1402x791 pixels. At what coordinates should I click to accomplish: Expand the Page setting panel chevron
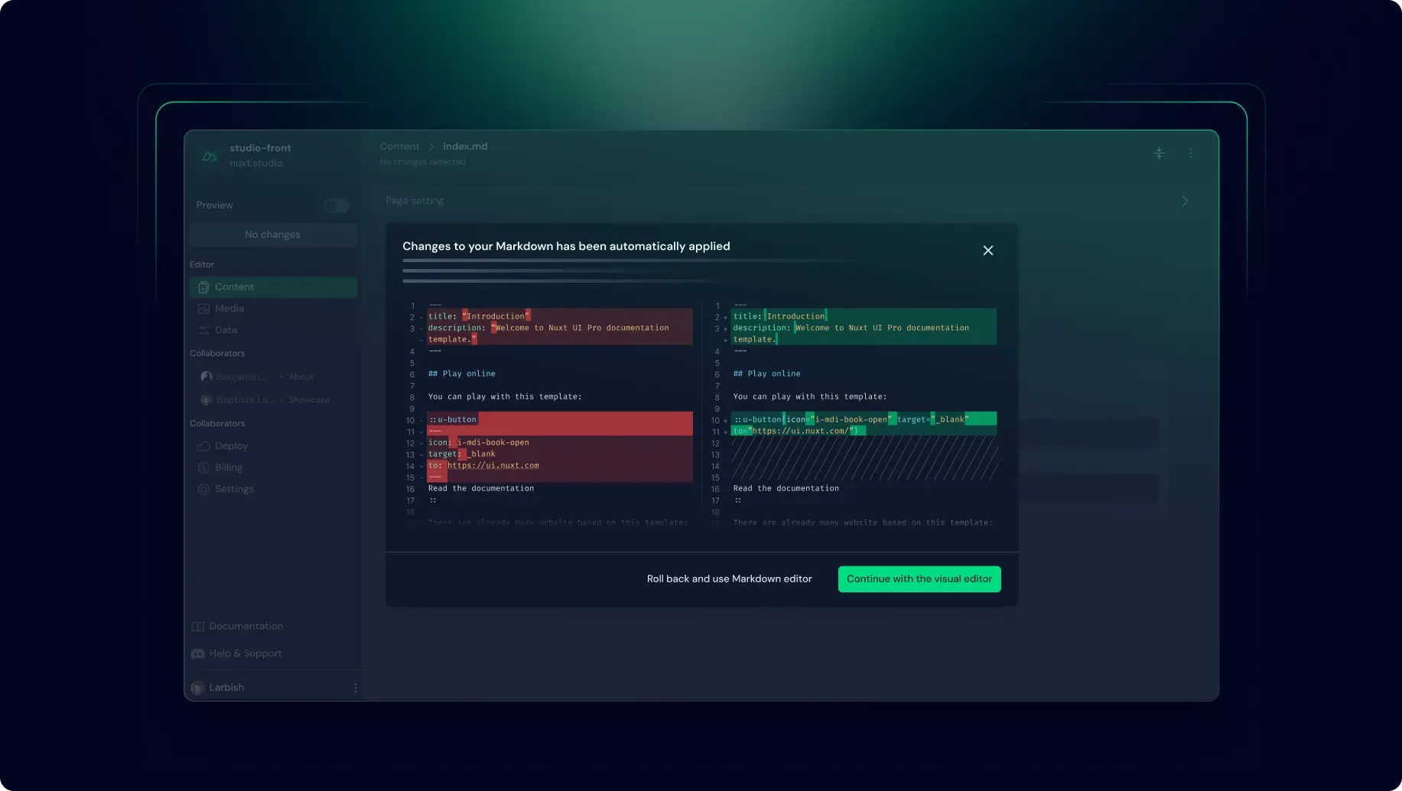coord(1185,200)
